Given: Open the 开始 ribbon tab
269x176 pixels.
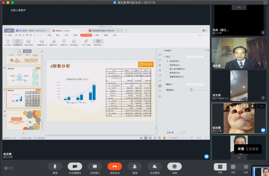Looking at the screenshot, I should (x=50, y=35).
